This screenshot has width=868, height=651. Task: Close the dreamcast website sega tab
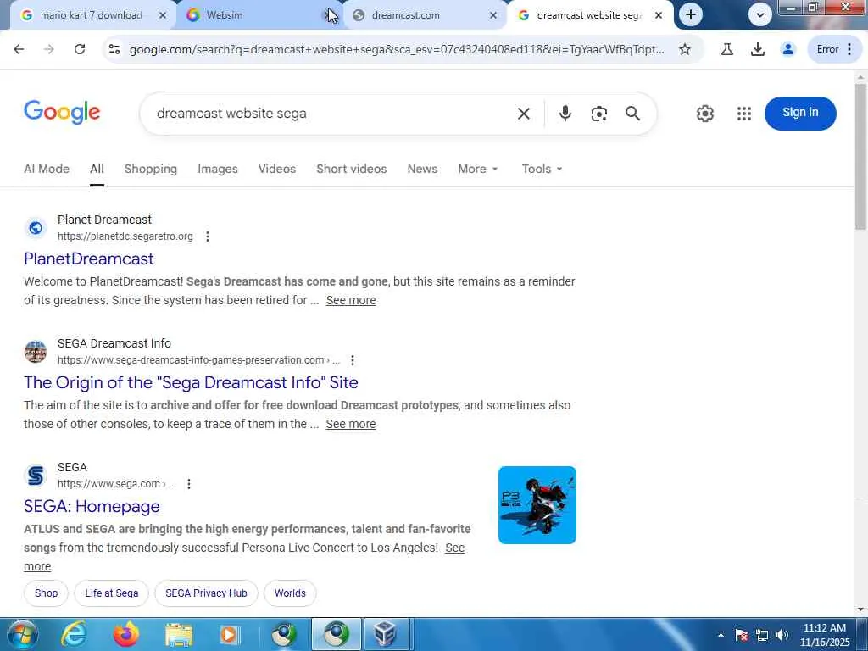pyautogui.click(x=659, y=15)
